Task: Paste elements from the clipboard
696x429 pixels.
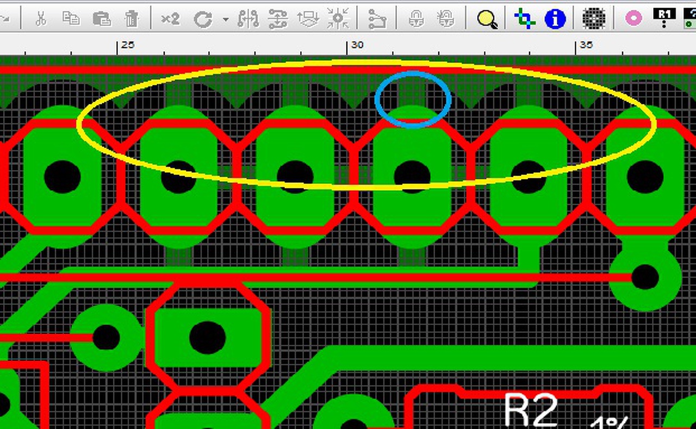Action: [x=102, y=18]
